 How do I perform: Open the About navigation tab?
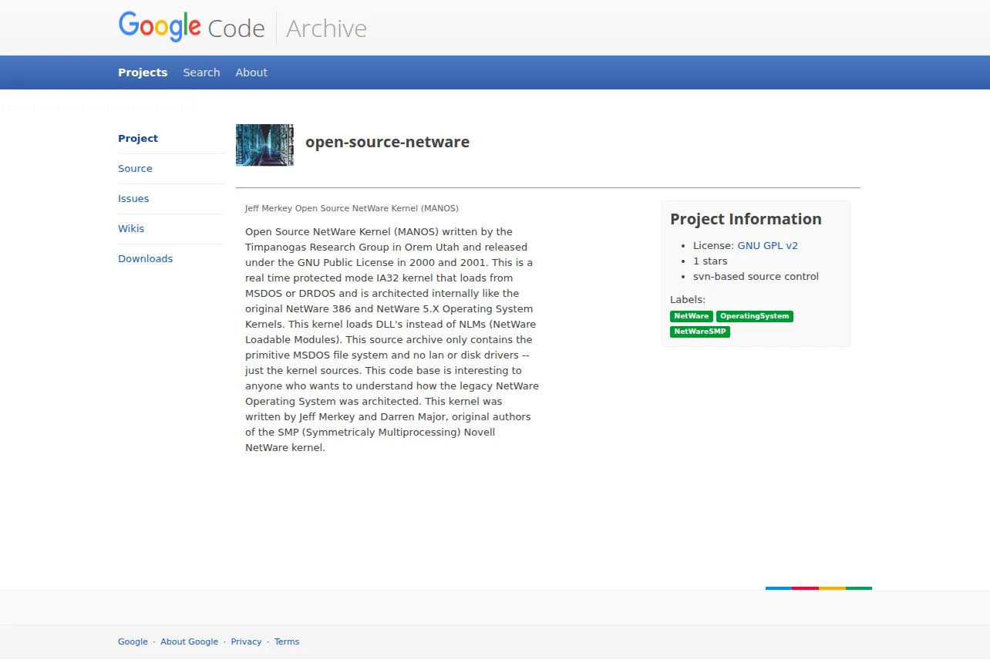[251, 72]
